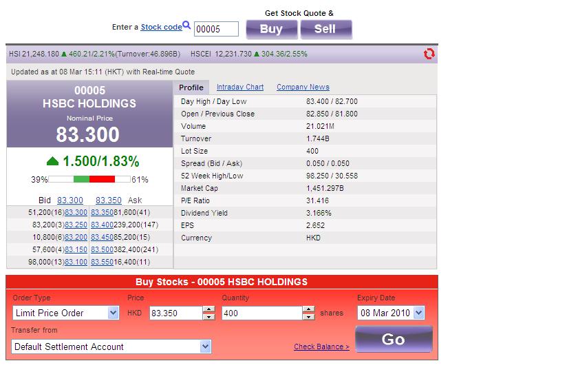
Task: Click the Updated as at 08 Mar 15:11 text
Action: coord(103,72)
